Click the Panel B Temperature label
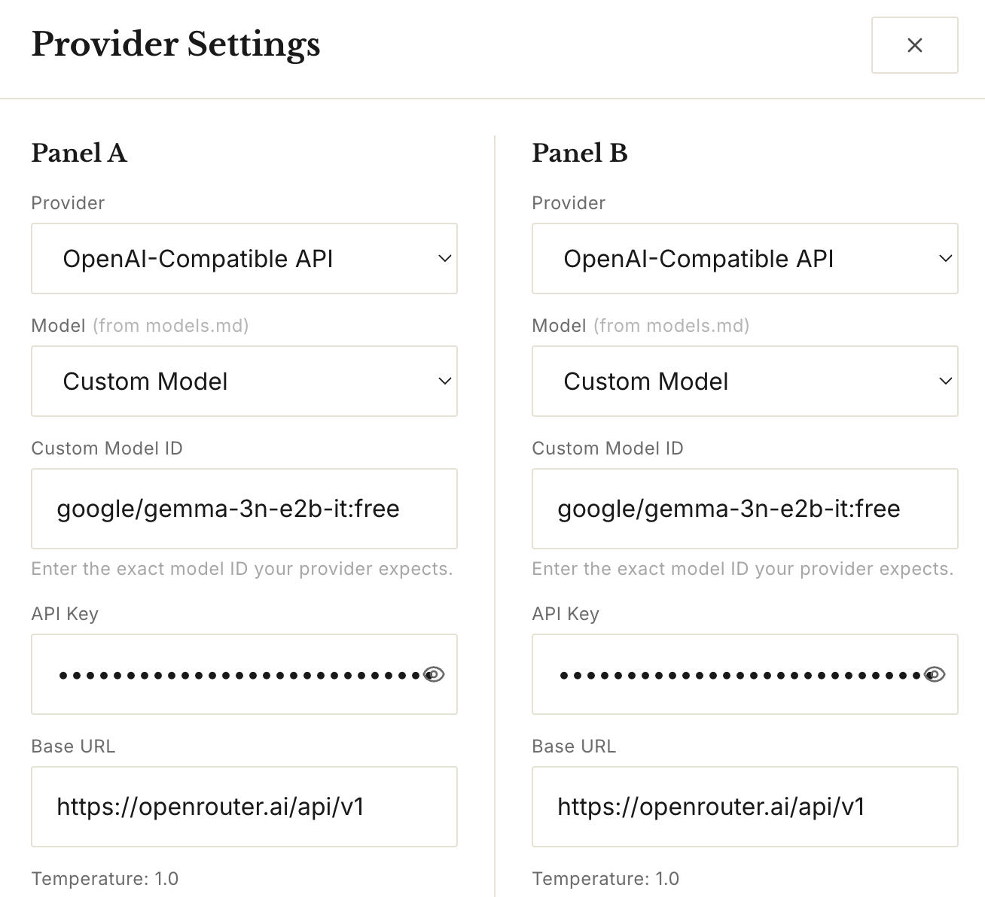The image size is (985, 897). pos(605,879)
